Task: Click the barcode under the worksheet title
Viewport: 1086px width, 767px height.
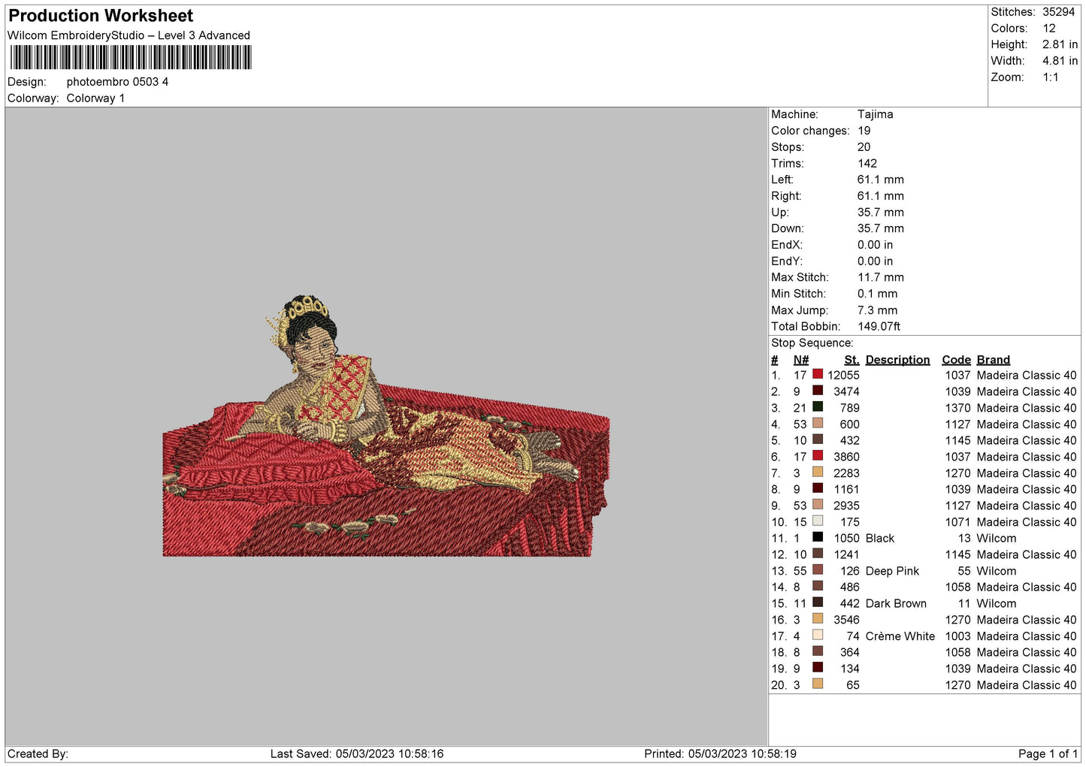Action: click(131, 58)
